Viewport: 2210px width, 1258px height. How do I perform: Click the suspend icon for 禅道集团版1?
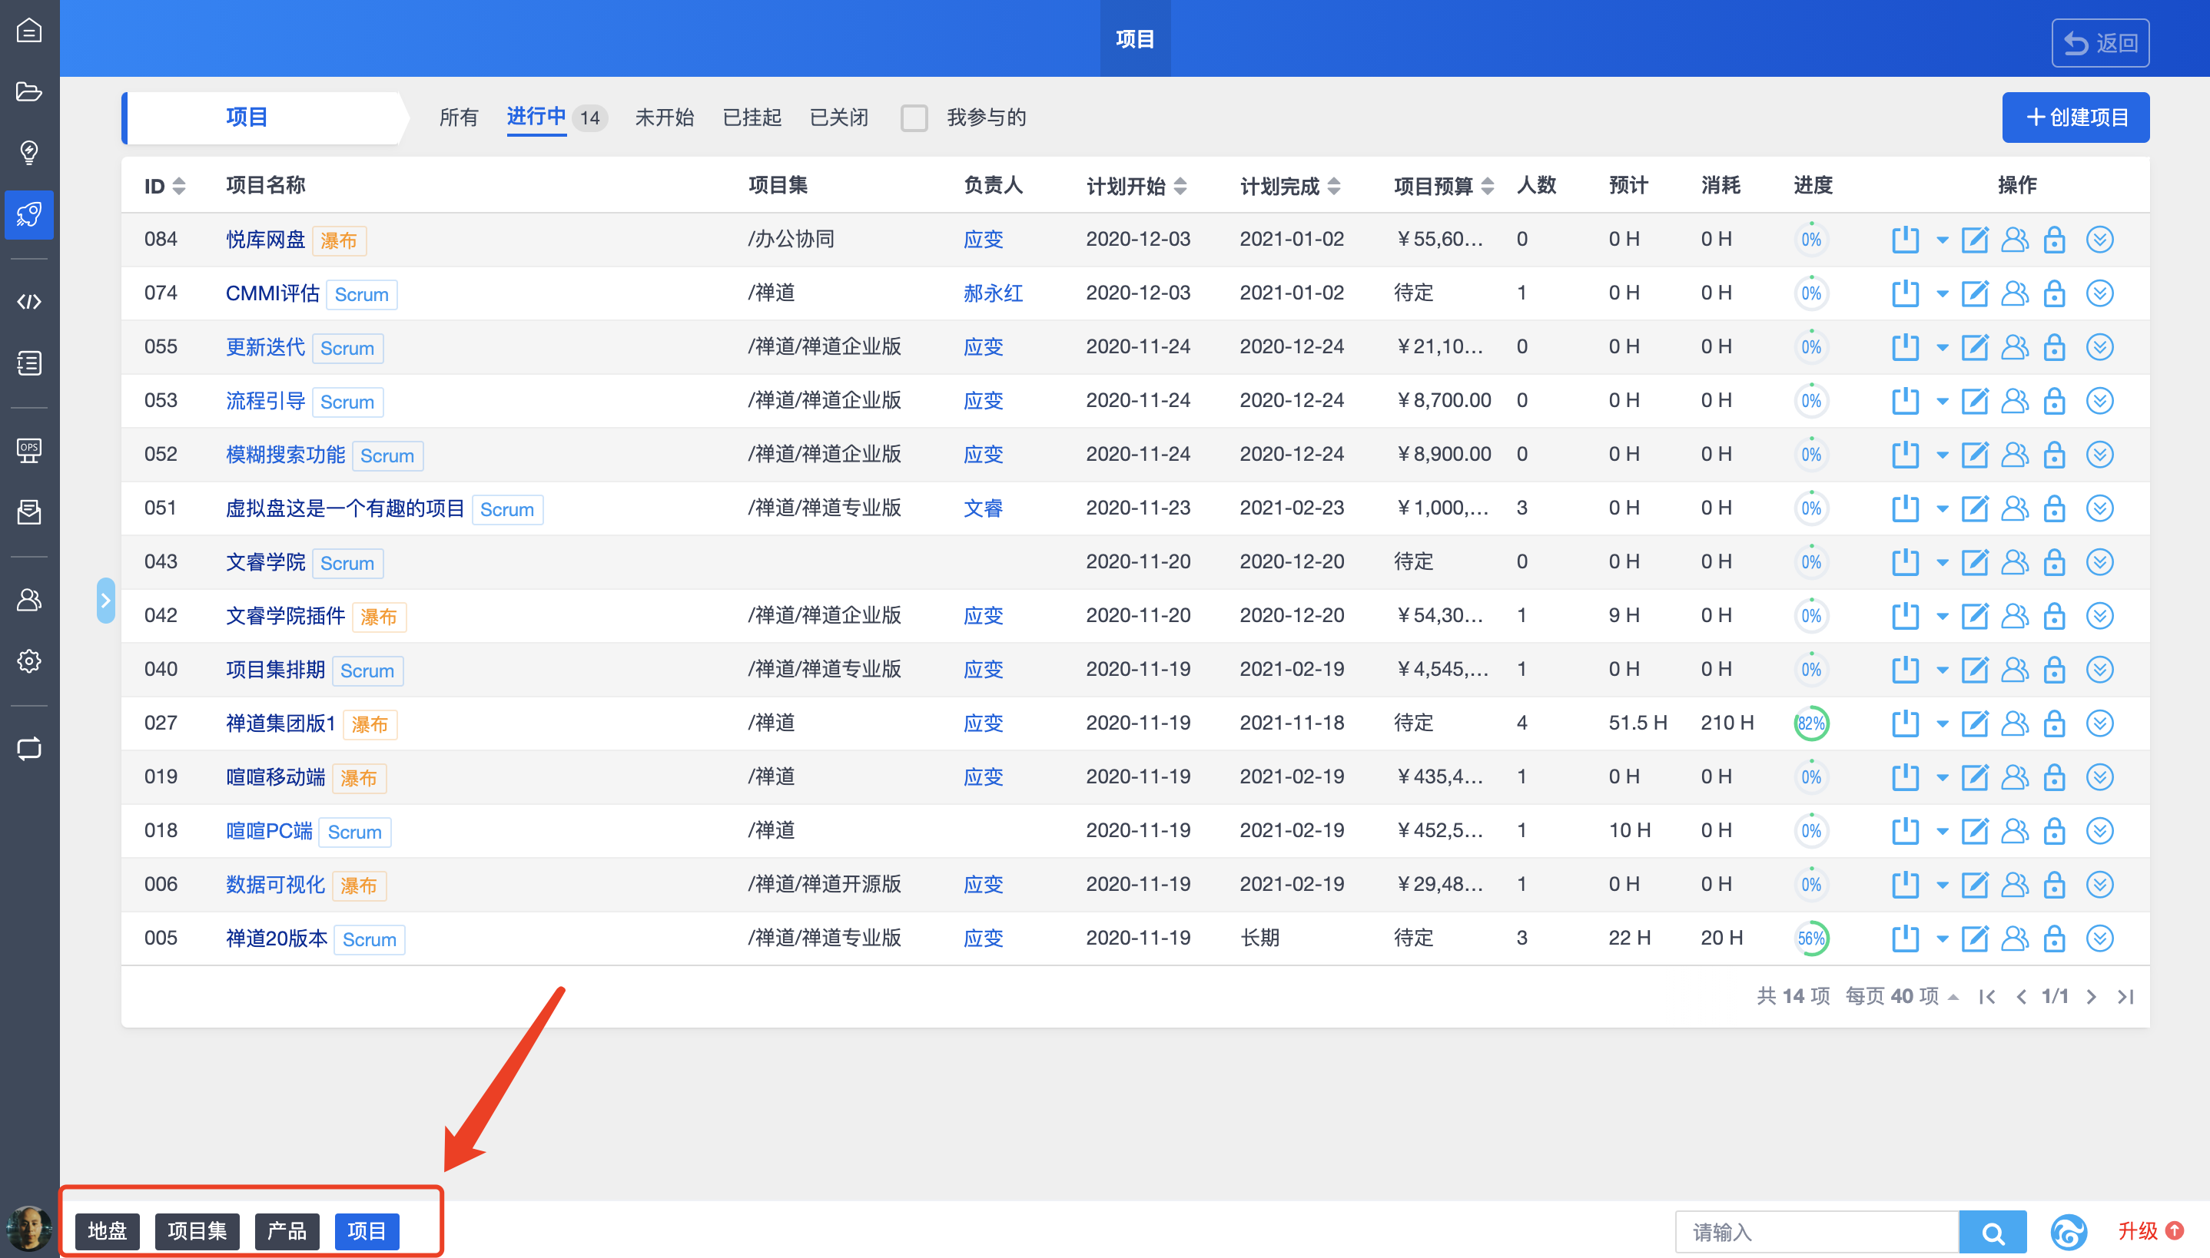[1905, 723]
